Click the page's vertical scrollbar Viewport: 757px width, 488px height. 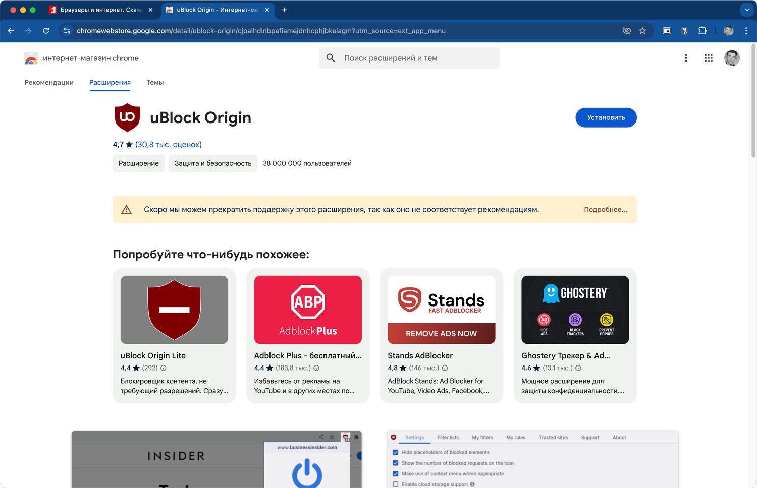[753, 101]
